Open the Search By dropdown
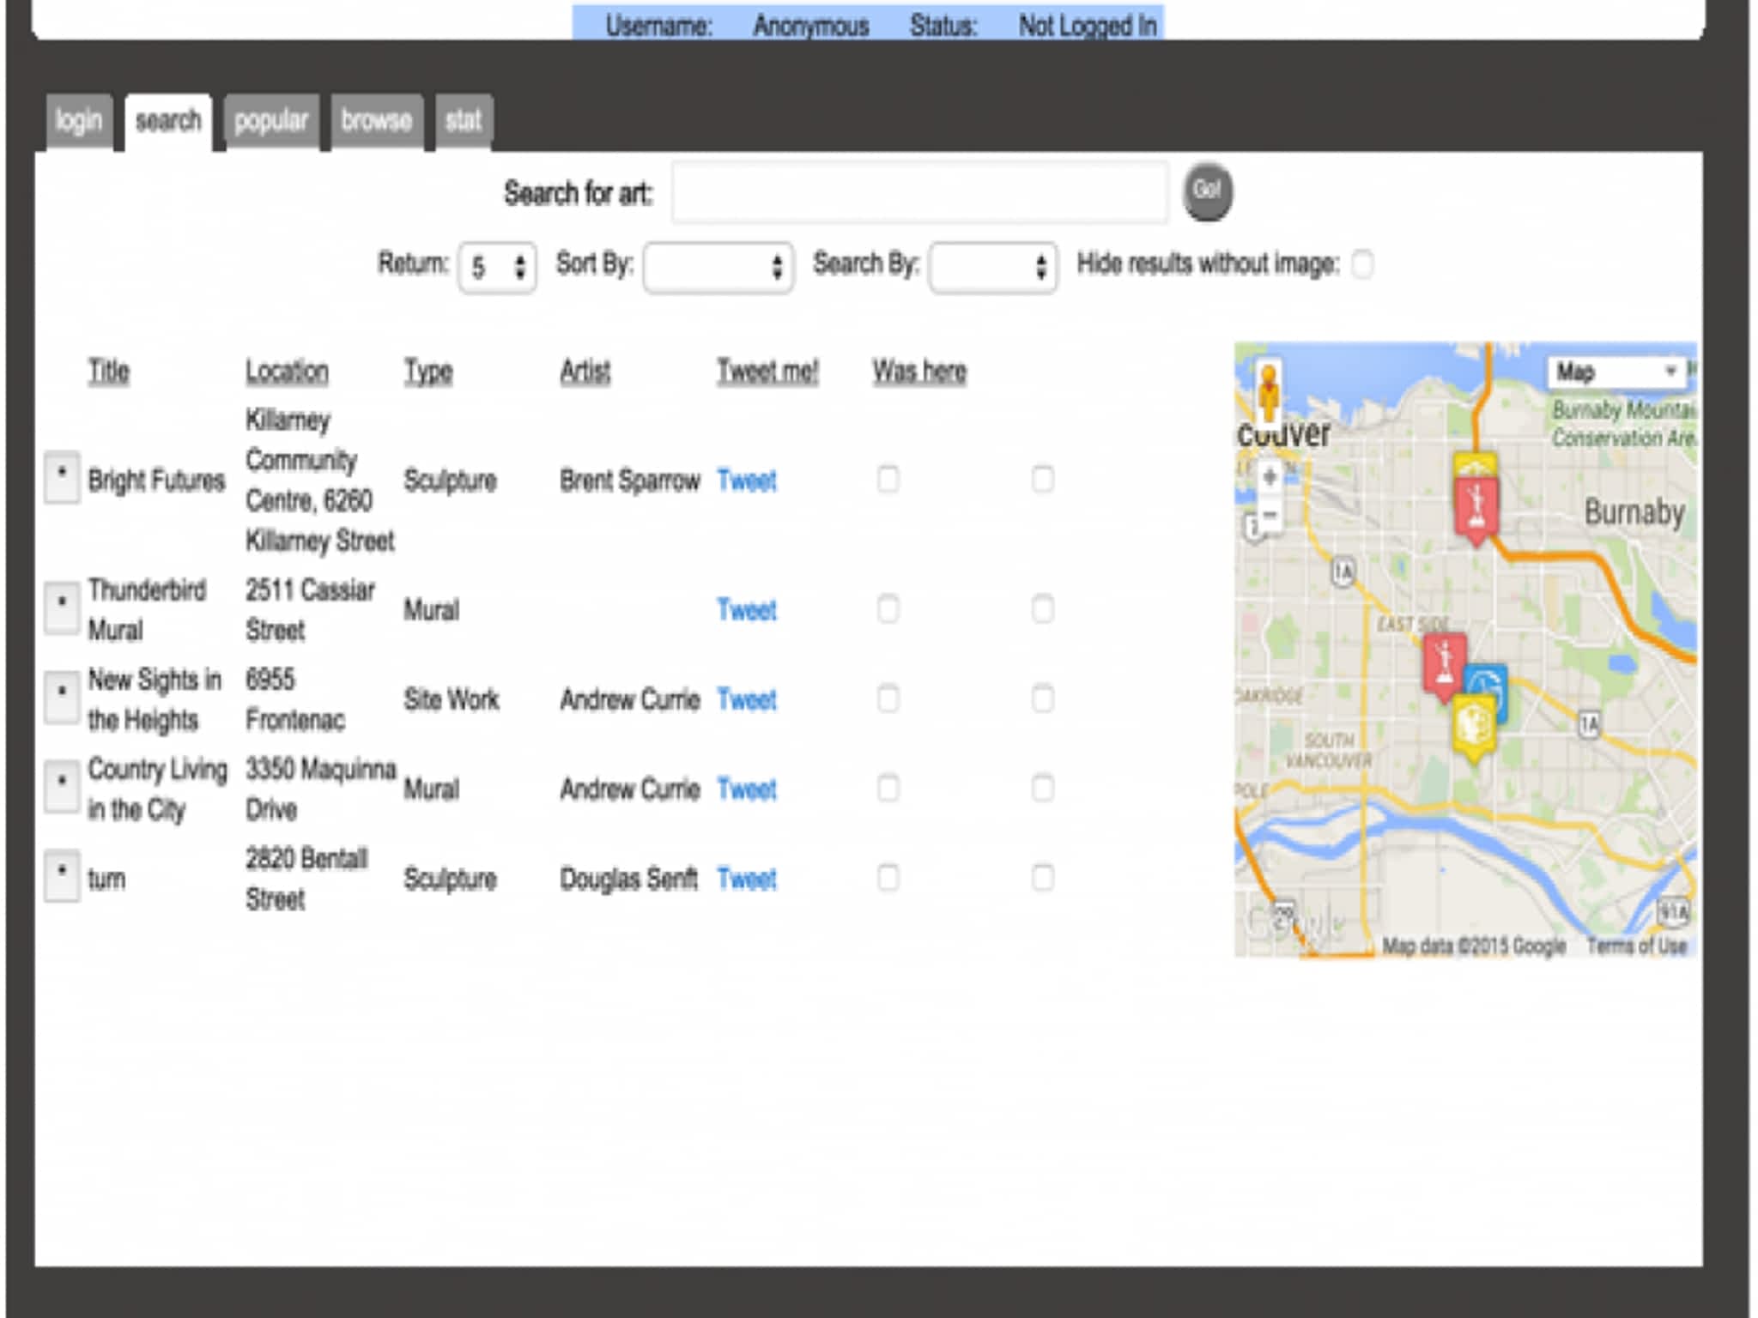The height and width of the screenshot is (1318, 1758). [992, 268]
